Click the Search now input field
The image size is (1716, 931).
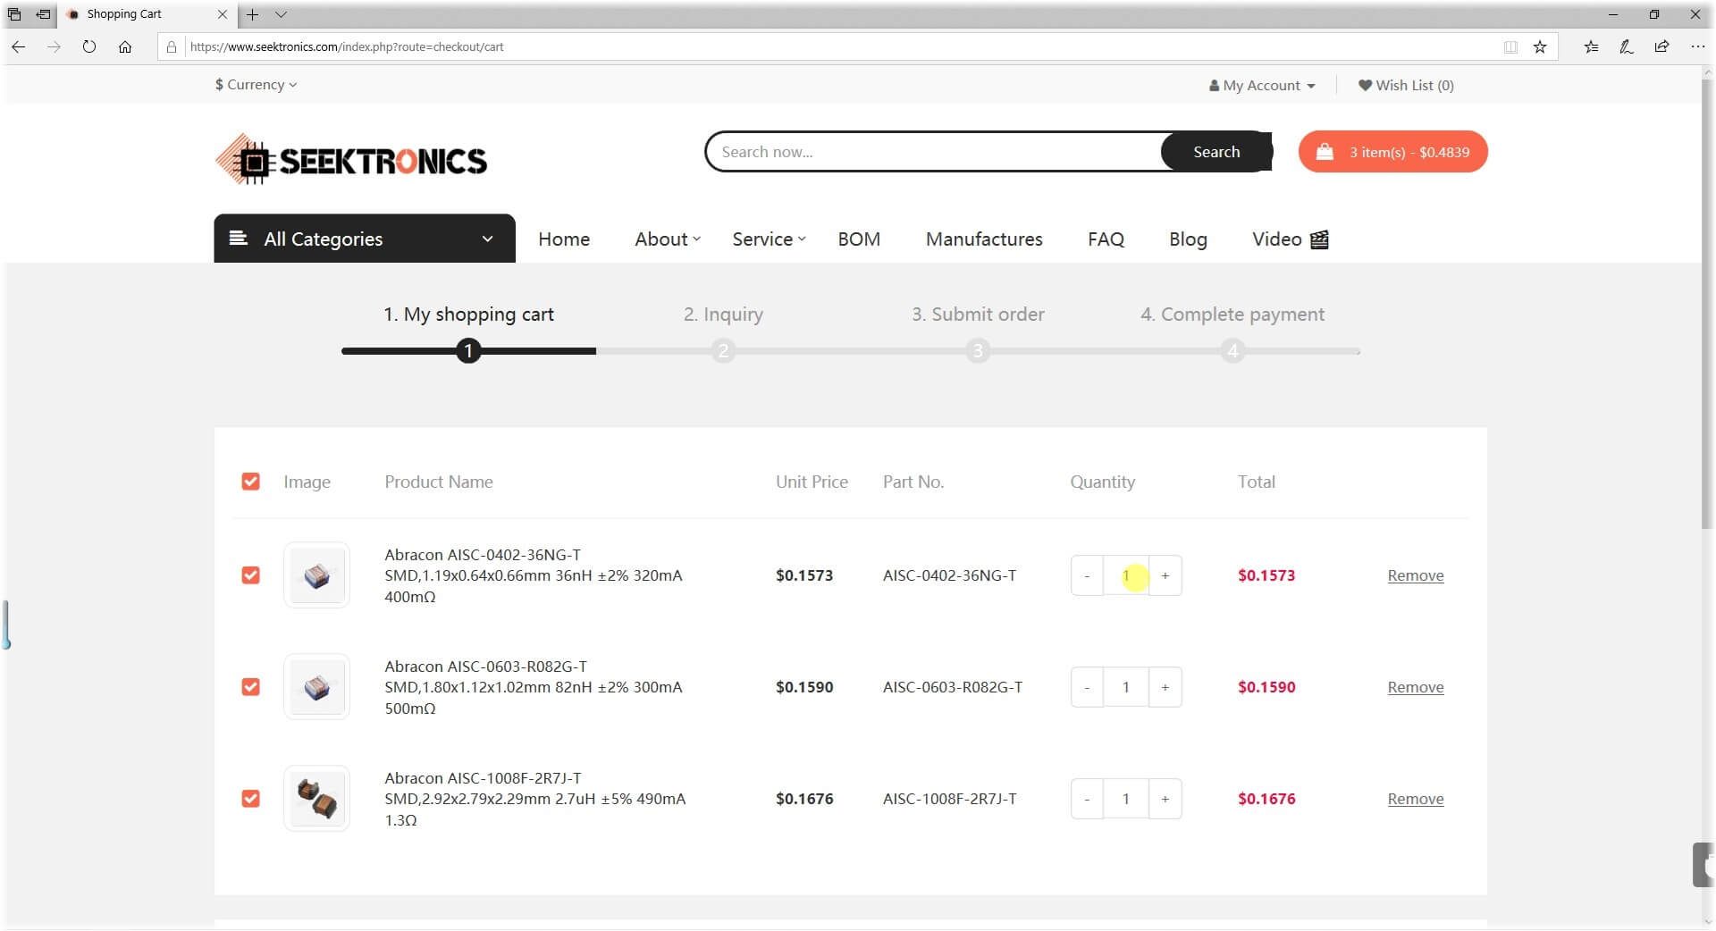coord(934,152)
